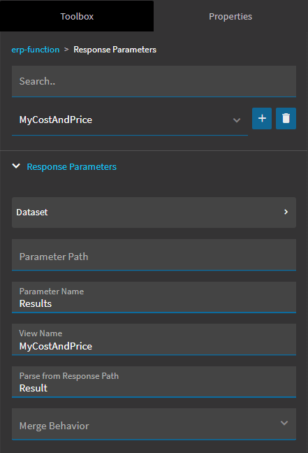The width and height of the screenshot is (308, 453).
Task: Click the breadcrumb separator arrow
Action: pos(66,50)
